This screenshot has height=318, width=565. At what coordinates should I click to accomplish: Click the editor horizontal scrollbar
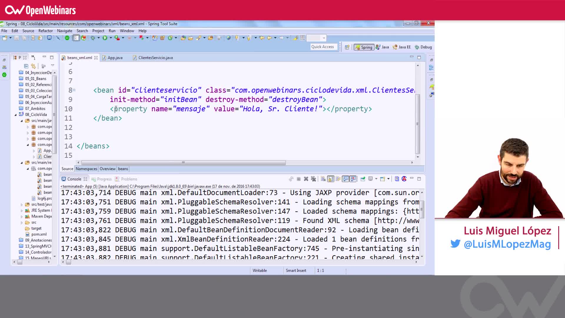click(x=182, y=163)
